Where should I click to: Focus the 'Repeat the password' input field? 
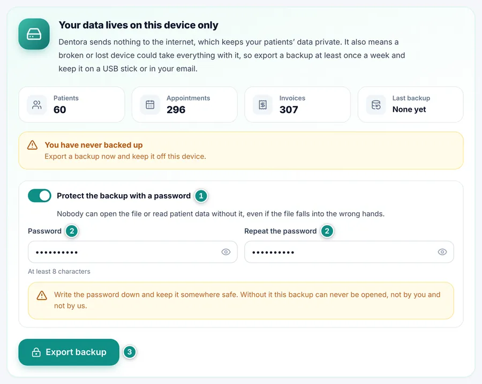349,252
